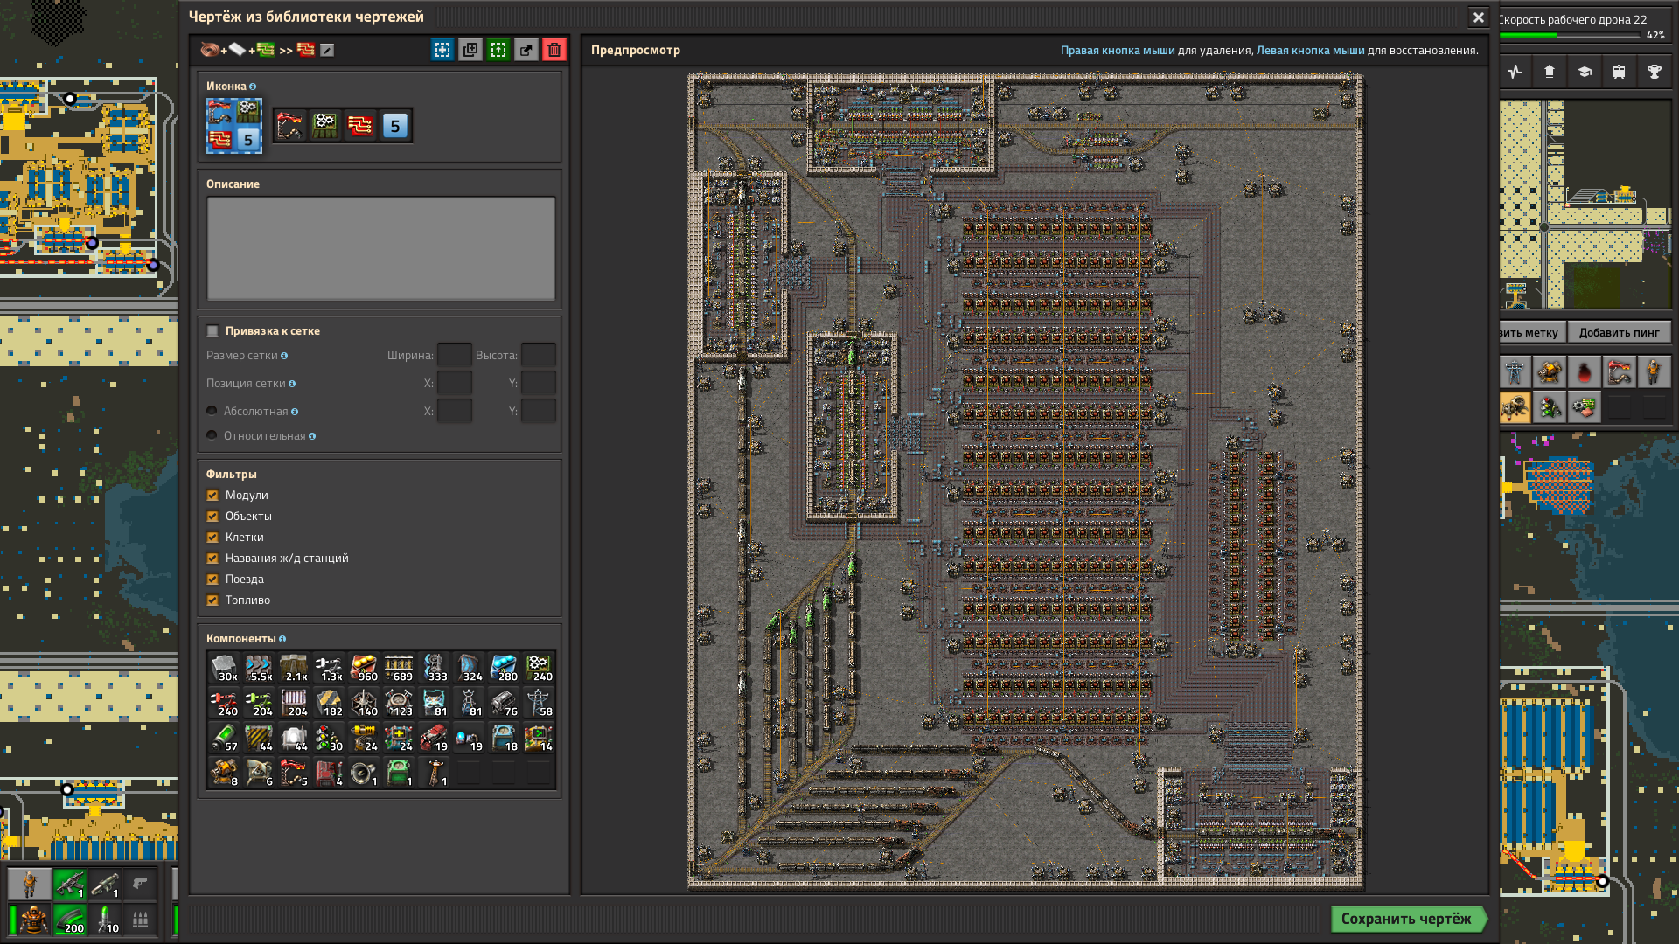Toggle the rail signal map overlay icon

pos(1550,407)
